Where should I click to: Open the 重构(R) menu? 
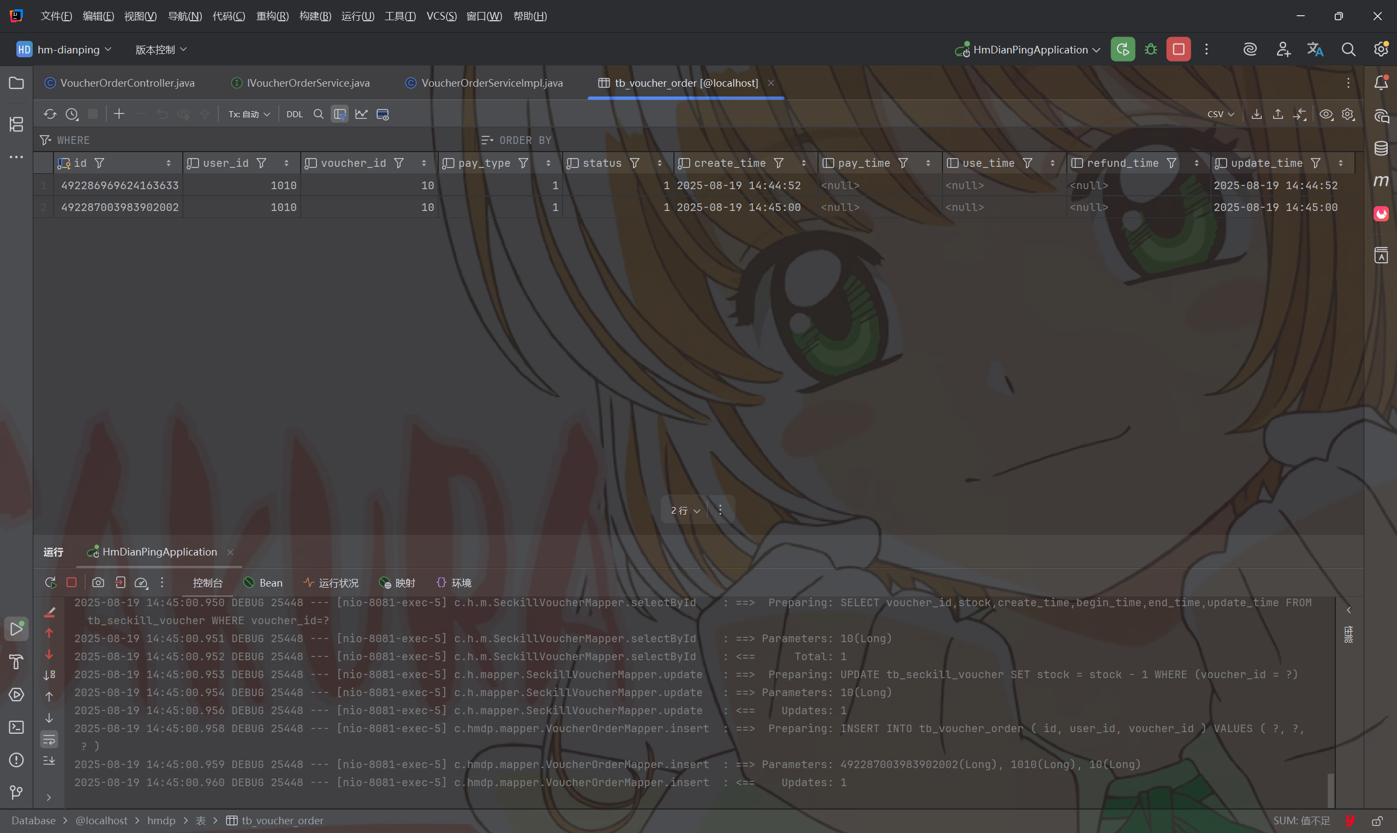(272, 16)
